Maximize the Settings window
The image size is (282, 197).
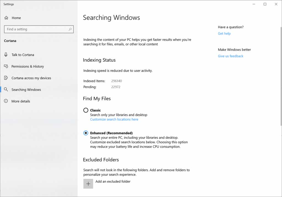click(x=265, y=4)
